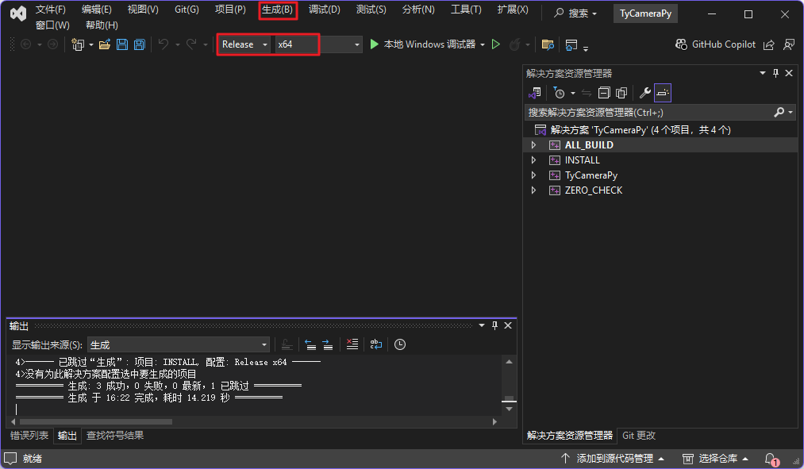This screenshot has width=804, height=469.
Task: Click the Open File folder icon
Action: tap(104, 44)
